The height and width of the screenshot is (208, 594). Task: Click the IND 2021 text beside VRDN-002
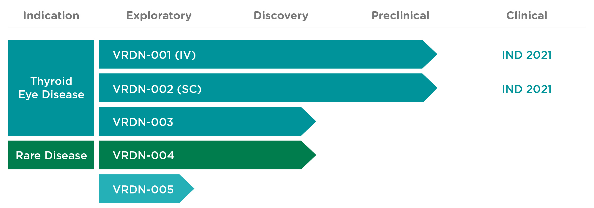527,89
